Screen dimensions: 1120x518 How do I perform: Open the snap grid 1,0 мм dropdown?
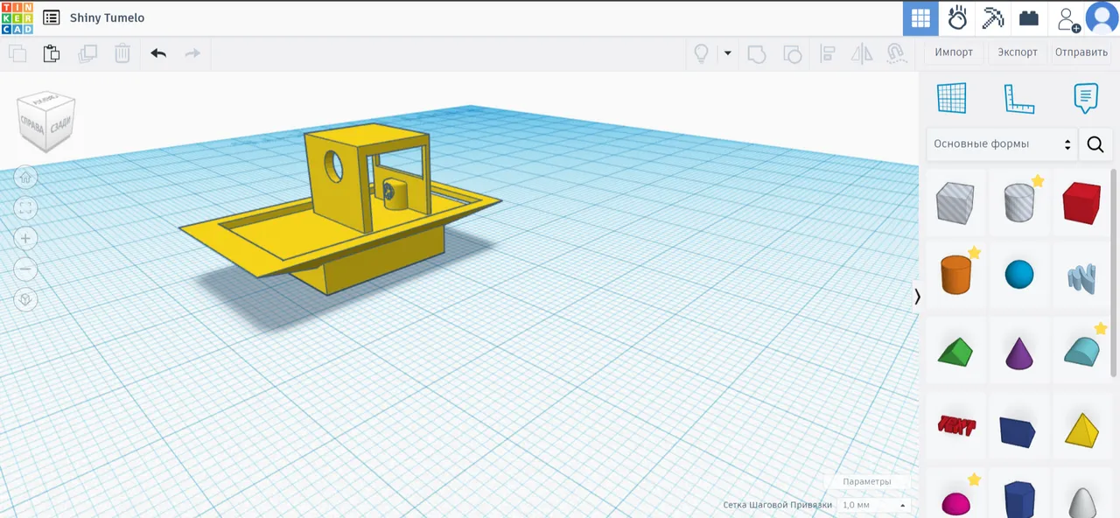tap(874, 505)
